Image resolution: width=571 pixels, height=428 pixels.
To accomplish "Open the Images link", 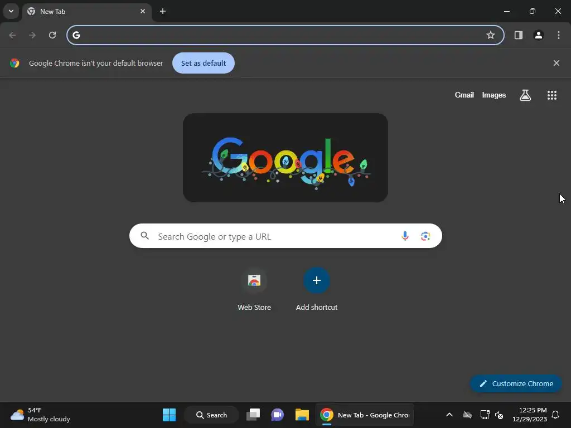I will 494,95.
